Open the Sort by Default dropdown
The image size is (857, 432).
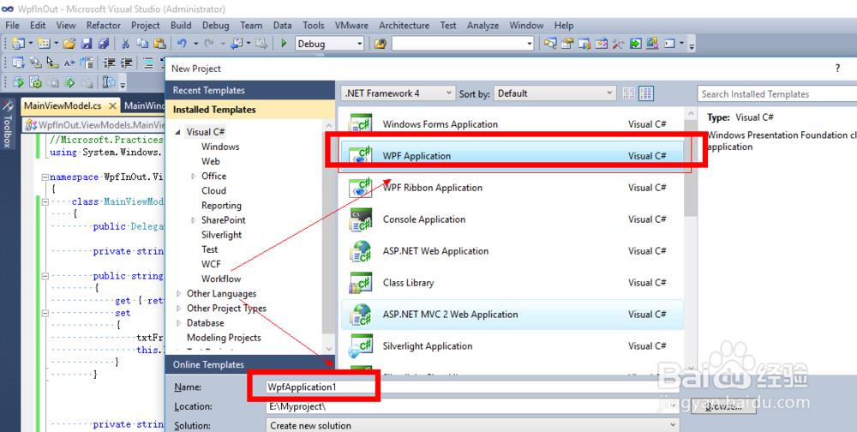(x=554, y=93)
